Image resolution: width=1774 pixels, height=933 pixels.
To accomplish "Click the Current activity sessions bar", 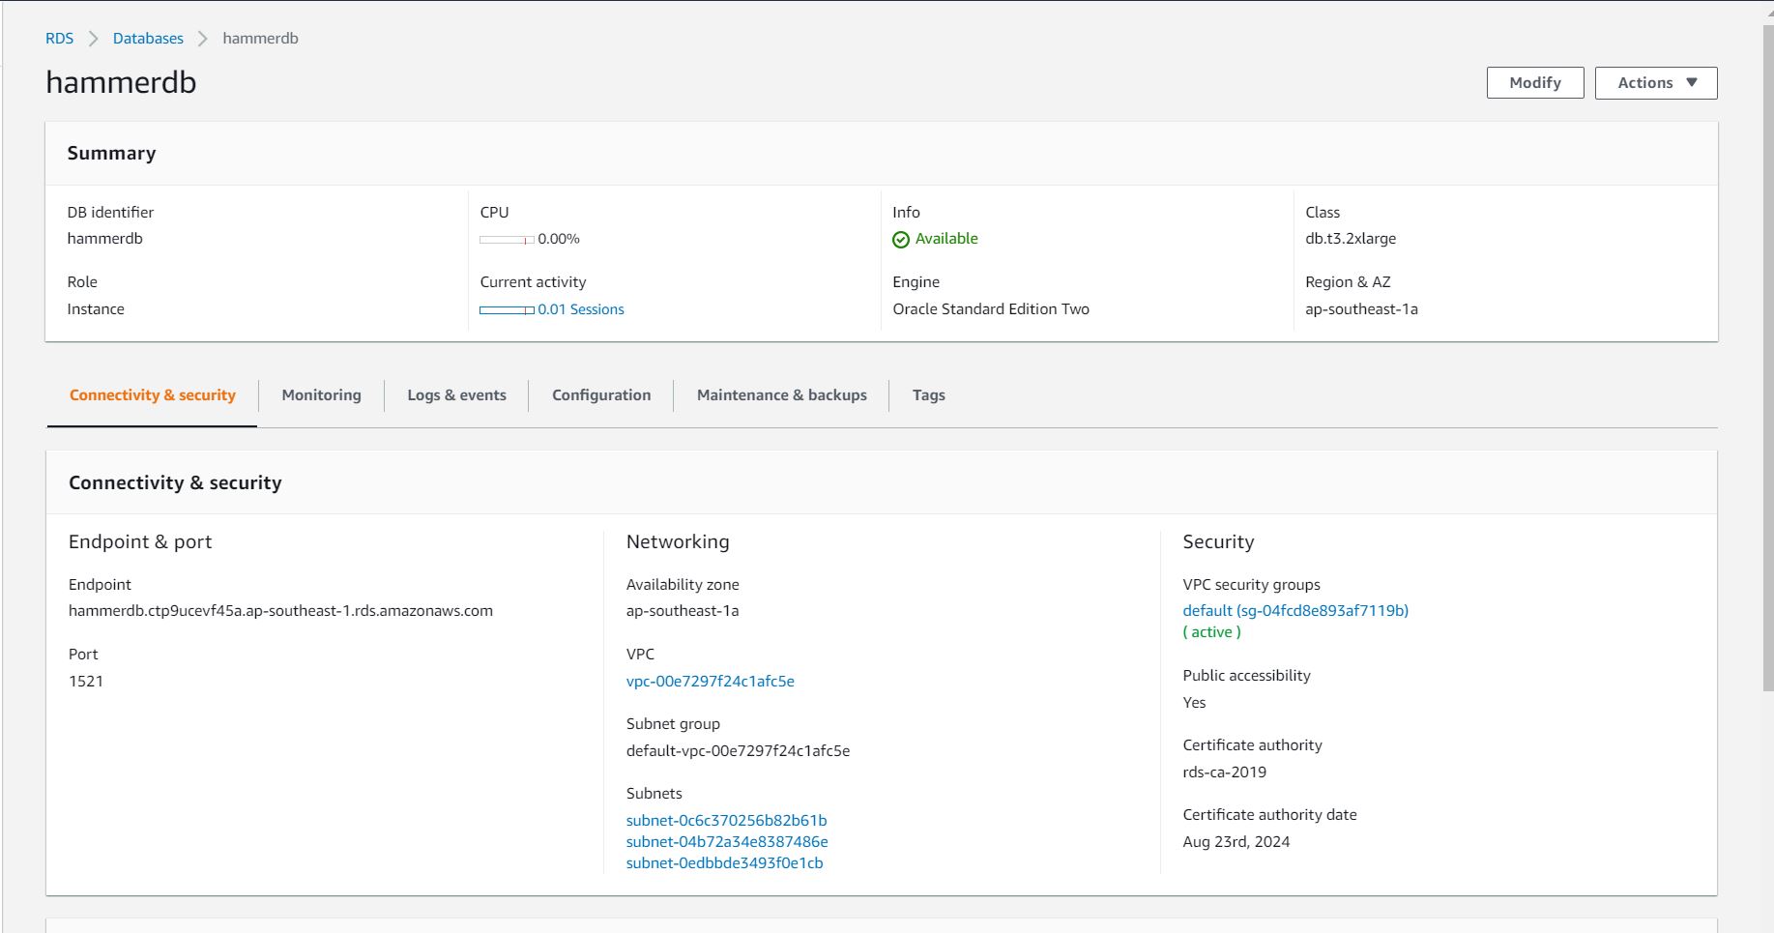I will pos(507,310).
